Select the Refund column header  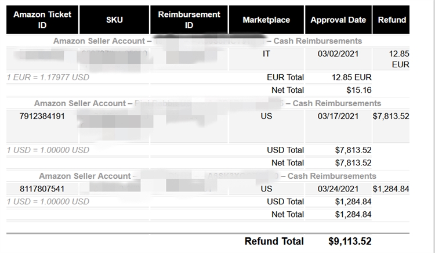click(392, 20)
